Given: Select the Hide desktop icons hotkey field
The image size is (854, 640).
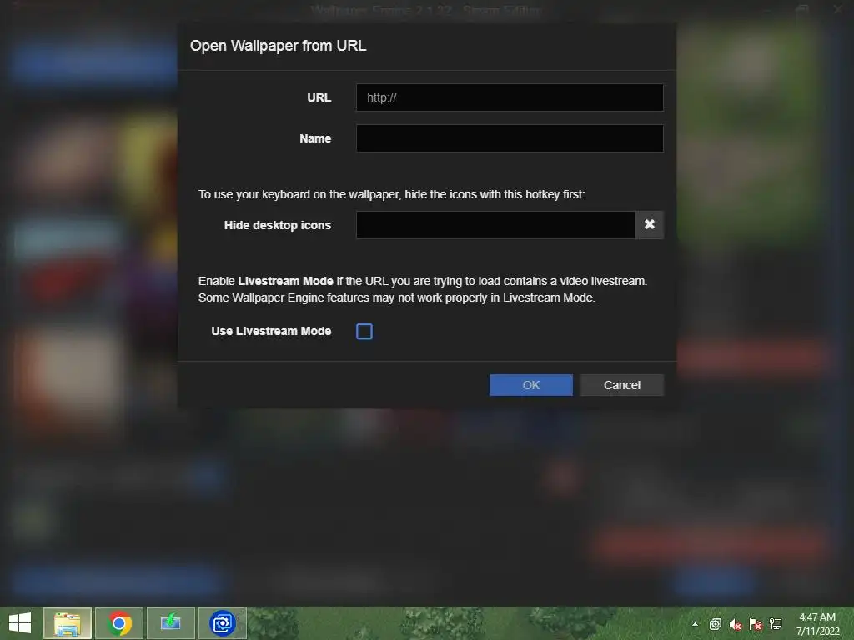Looking at the screenshot, I should click(495, 225).
